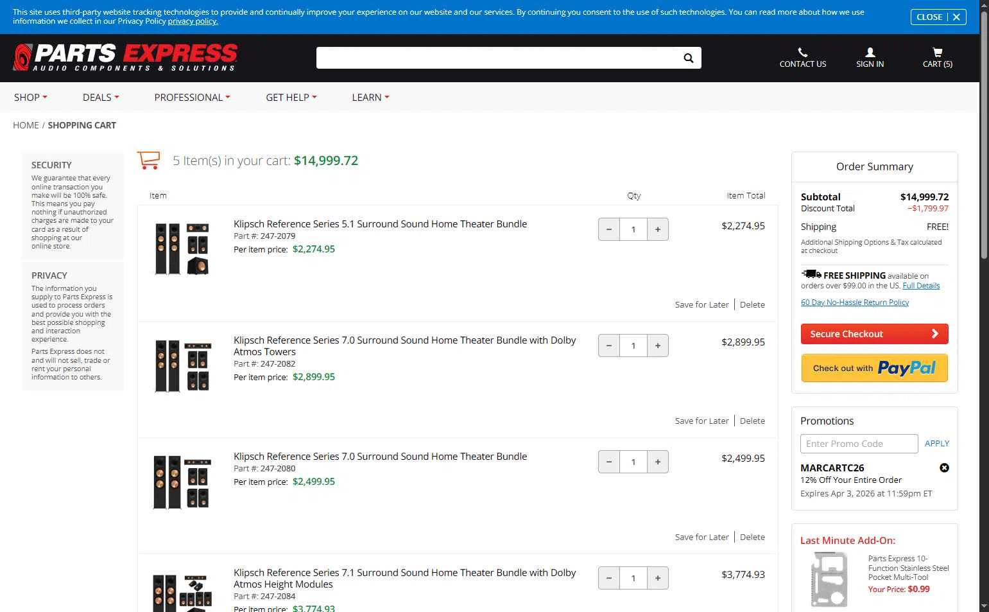Click the $2,274.95 item total
This screenshot has height=612, width=989.
(x=743, y=226)
